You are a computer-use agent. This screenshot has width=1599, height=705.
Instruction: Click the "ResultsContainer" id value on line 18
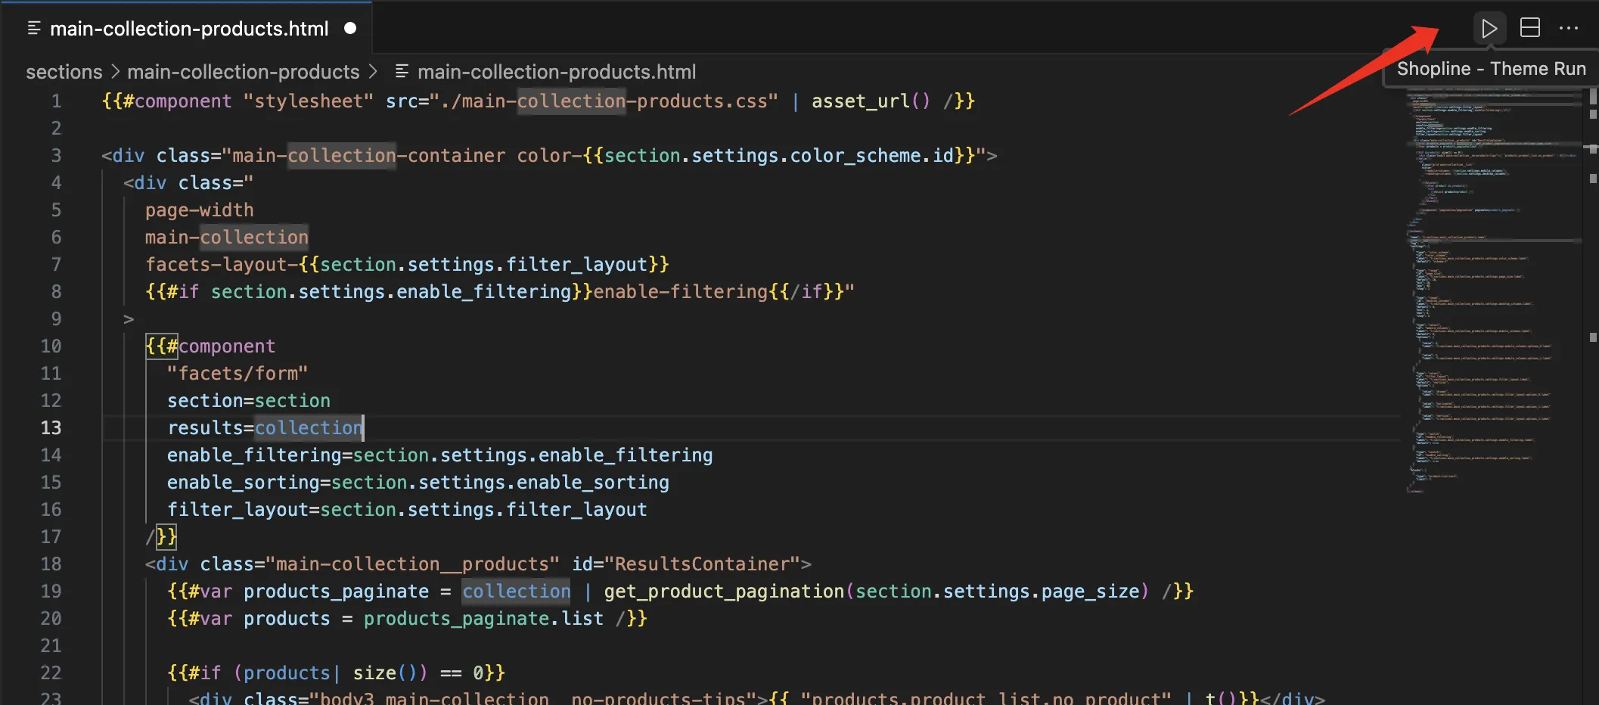702,564
